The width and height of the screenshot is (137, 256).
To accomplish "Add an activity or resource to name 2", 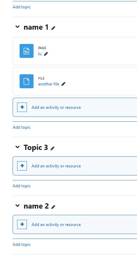I will point(56,225).
